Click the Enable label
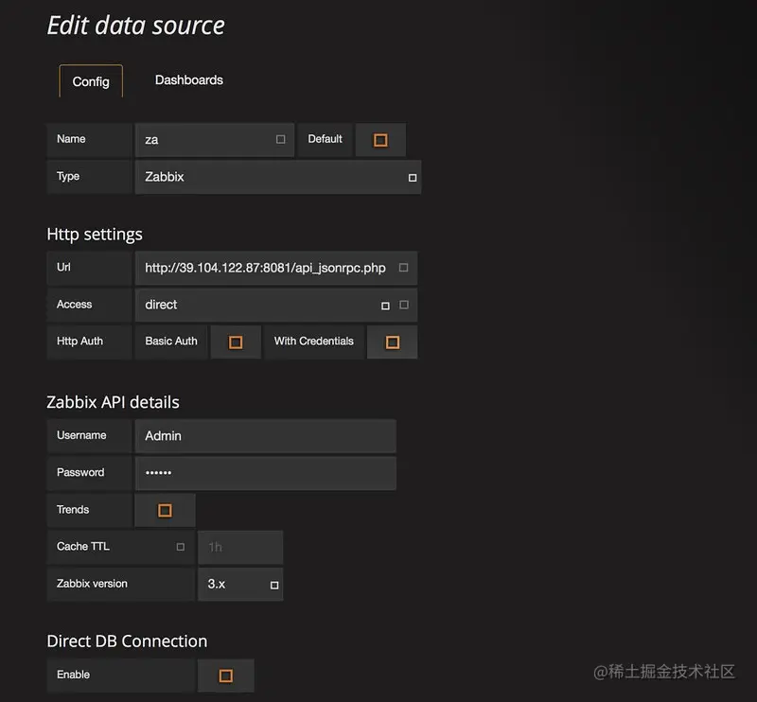Screen dimensions: 757x702 (74, 675)
